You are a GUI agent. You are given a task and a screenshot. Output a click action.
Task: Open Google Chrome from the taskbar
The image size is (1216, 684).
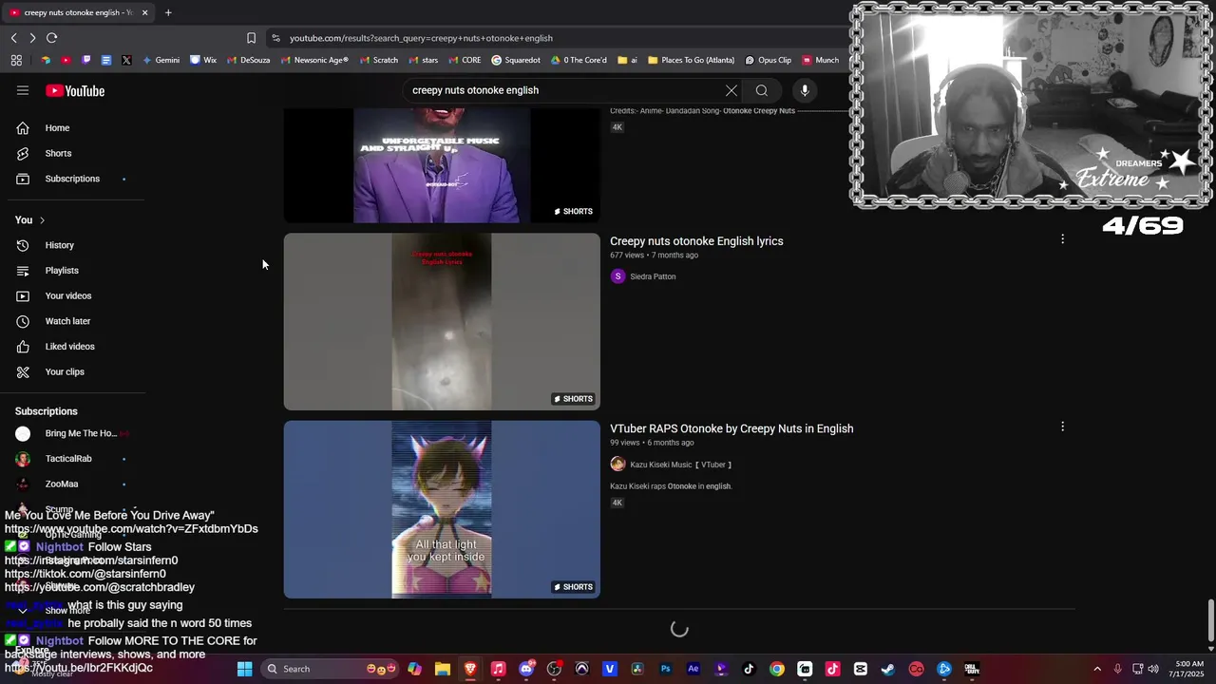click(777, 669)
